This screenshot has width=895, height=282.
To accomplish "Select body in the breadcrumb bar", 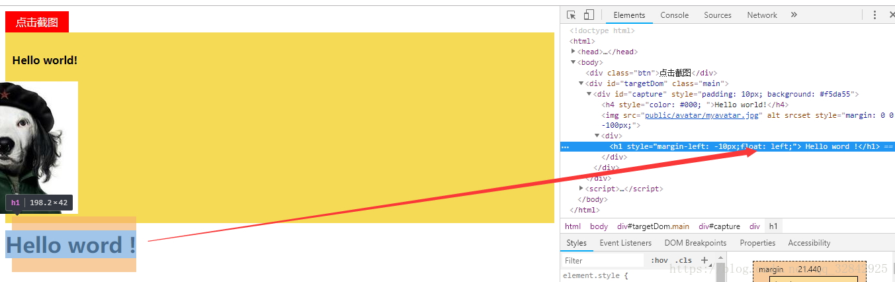I will (599, 226).
